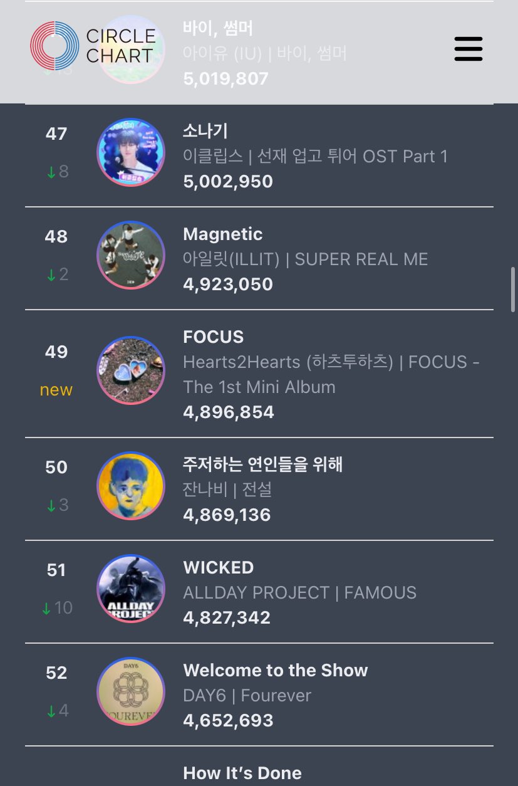Tap the 주저하는 연인들을 위해 album cover
Viewport: 518px width, 786px height.
[131, 485]
